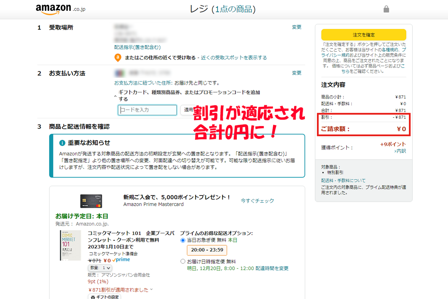The image size is (448, 299).
Task: Click the blue info icon beside 重要なお知らせ
Action: click(62, 143)
